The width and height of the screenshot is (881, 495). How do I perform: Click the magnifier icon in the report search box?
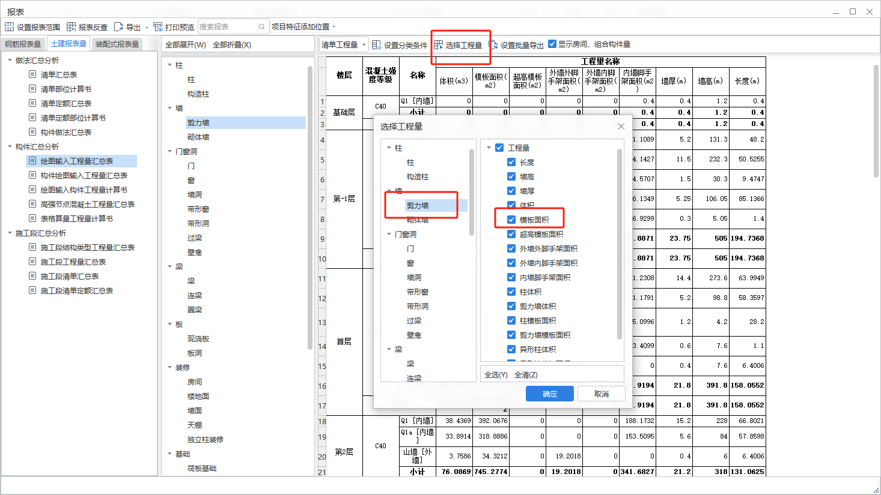[261, 27]
